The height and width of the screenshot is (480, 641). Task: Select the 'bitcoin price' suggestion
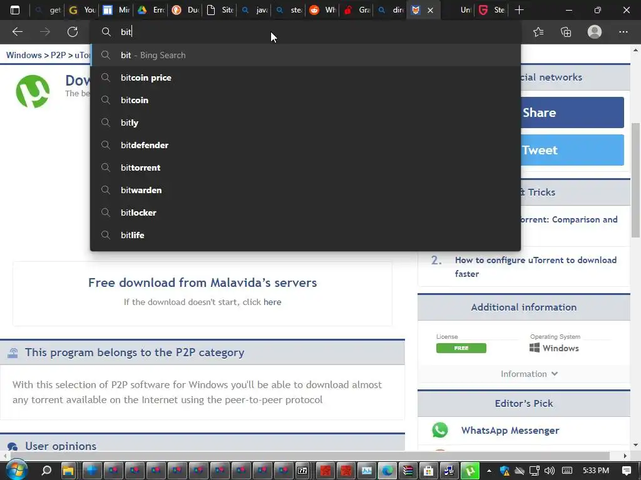(305, 77)
